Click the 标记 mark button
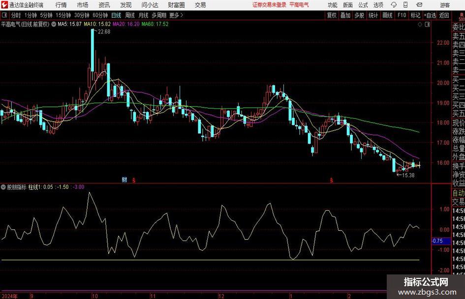The image size is (465, 299). [x=415, y=15]
